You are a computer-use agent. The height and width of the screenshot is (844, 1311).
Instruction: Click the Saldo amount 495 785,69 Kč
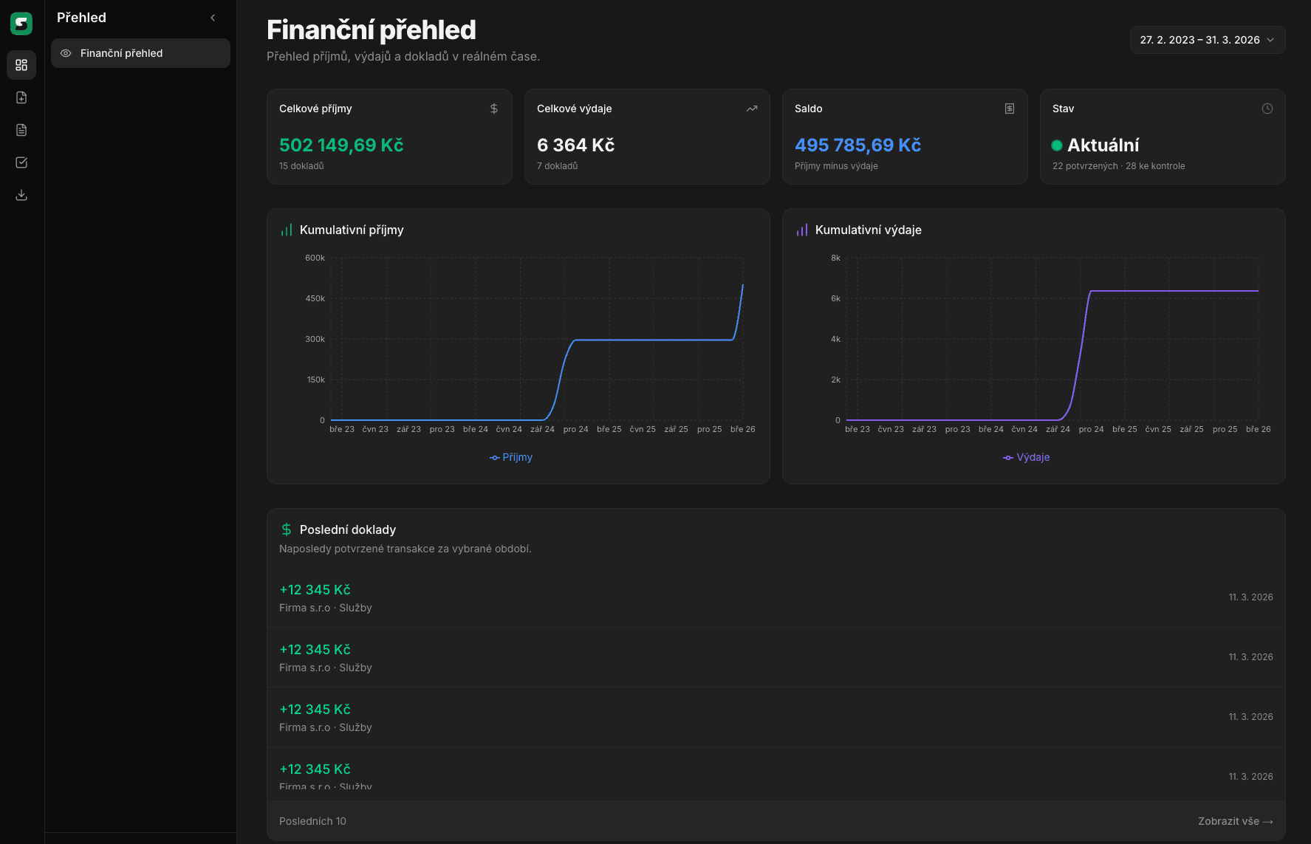pos(858,145)
